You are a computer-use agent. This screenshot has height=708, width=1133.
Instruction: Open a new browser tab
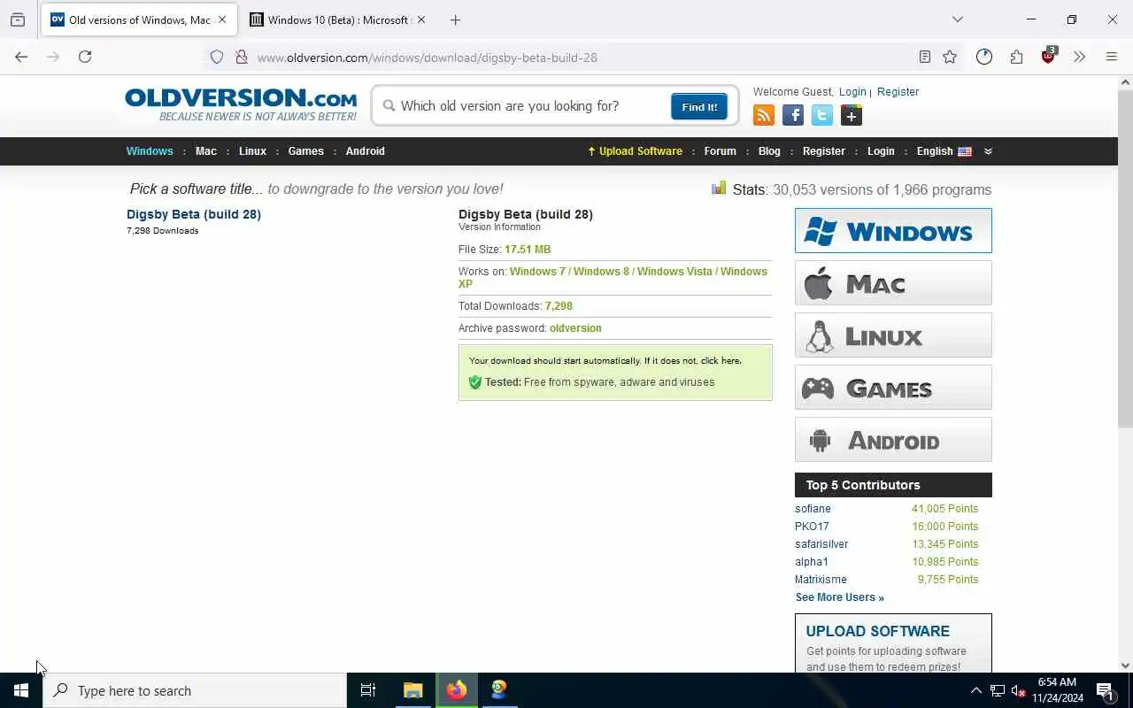[455, 19]
